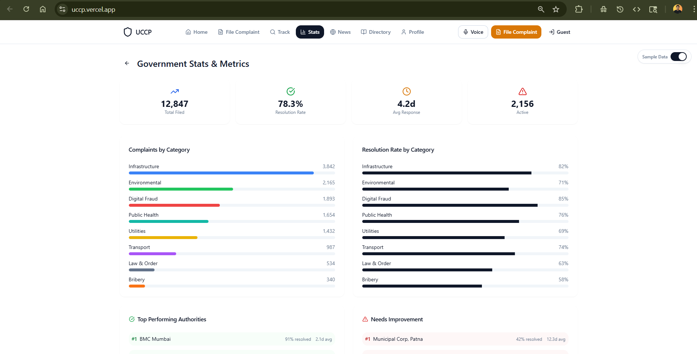
Task: Click the Guest login button
Action: pos(560,32)
